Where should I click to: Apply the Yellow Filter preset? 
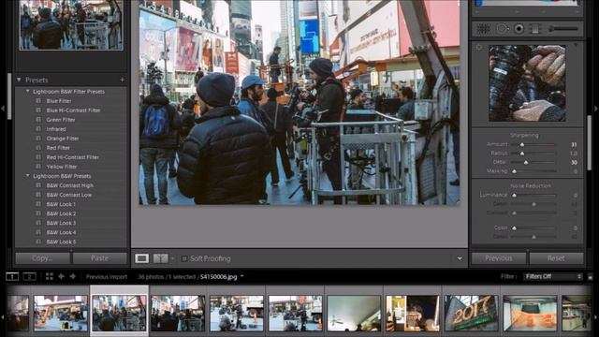click(62, 167)
